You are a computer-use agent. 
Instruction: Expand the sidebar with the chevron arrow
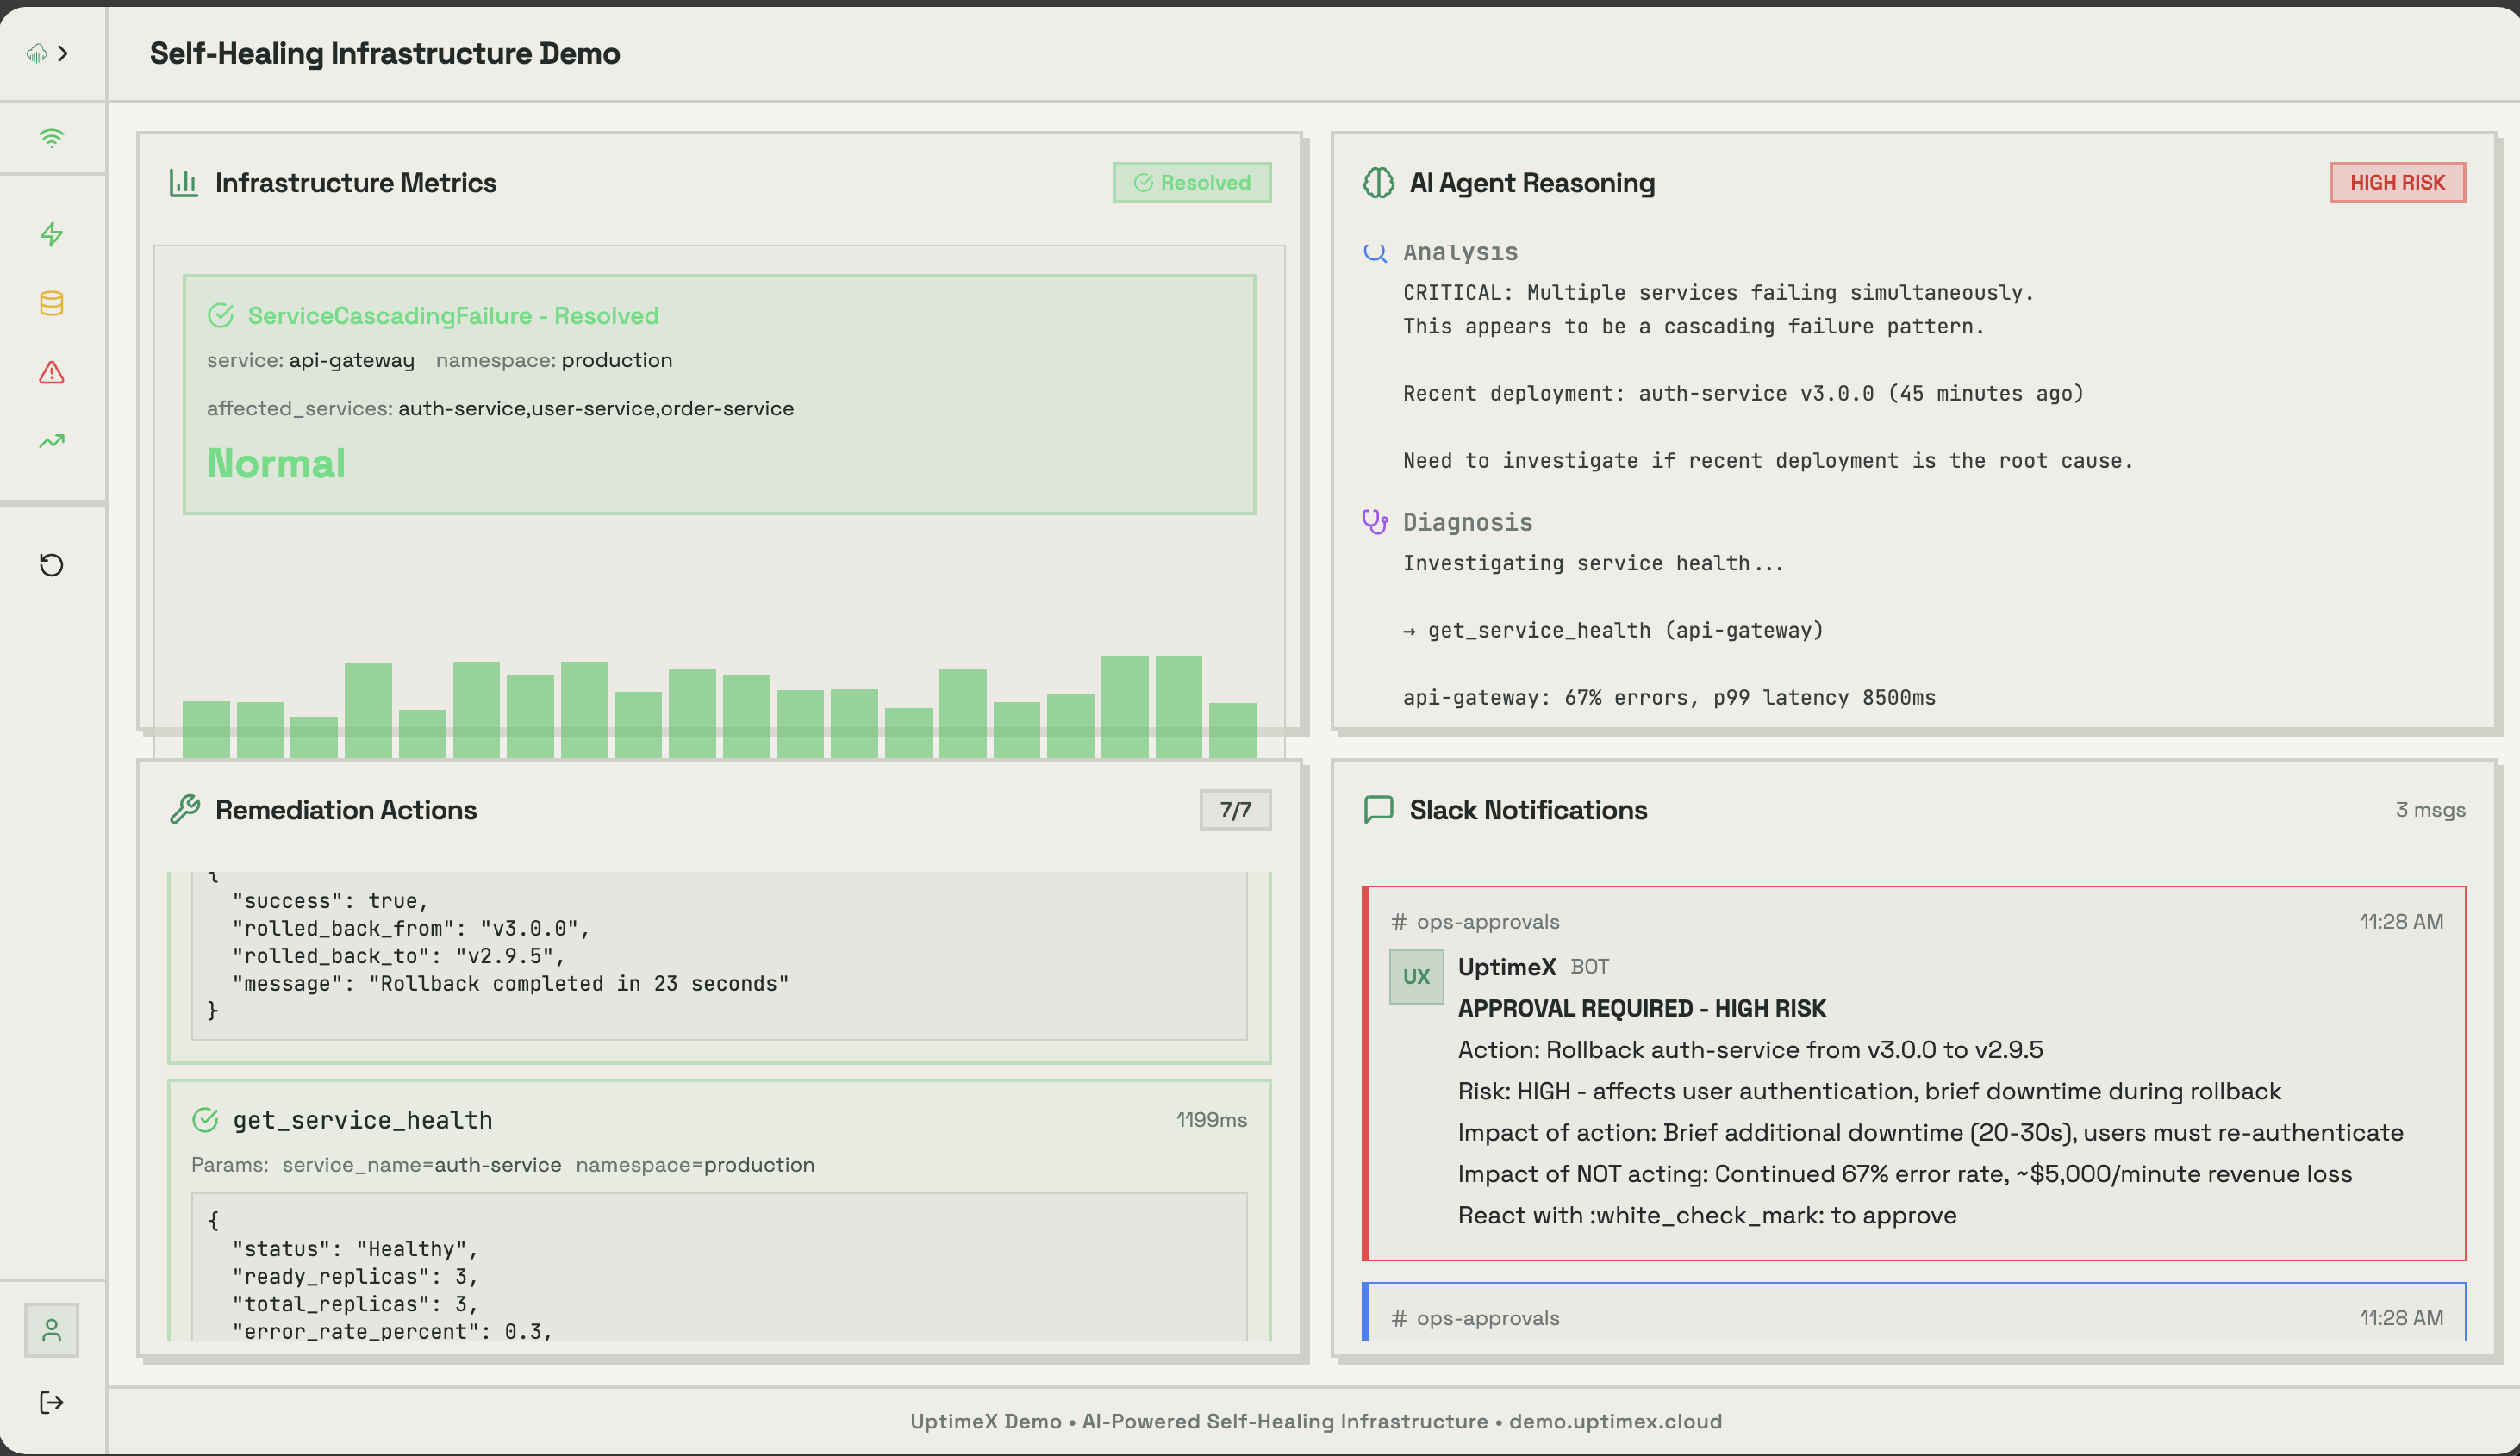pyautogui.click(x=64, y=53)
